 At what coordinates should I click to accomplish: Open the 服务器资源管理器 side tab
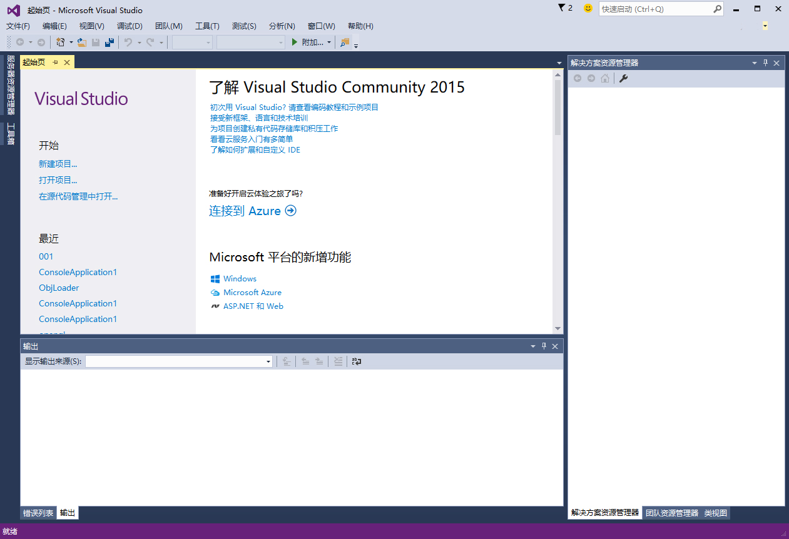coord(10,84)
